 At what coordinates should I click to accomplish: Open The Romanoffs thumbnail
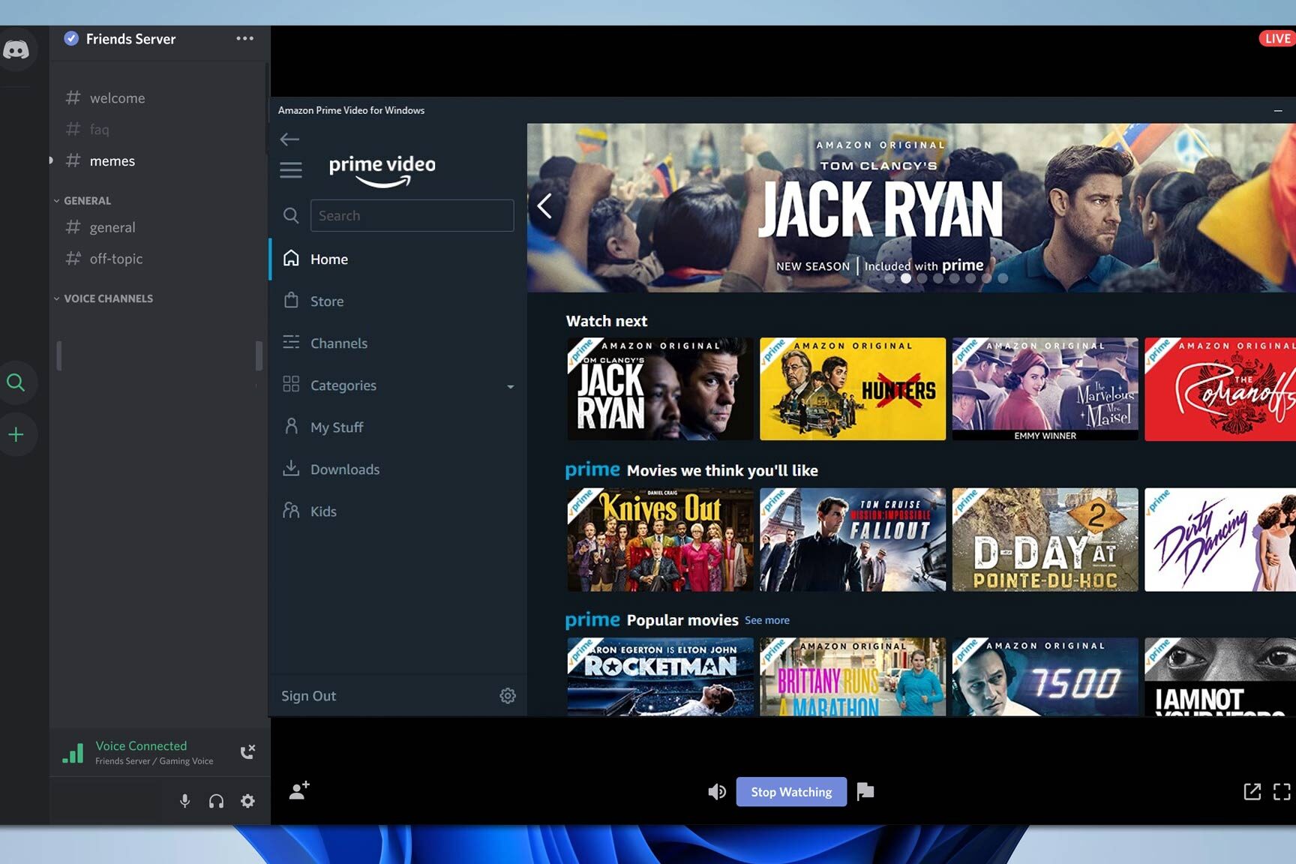pyautogui.click(x=1220, y=388)
